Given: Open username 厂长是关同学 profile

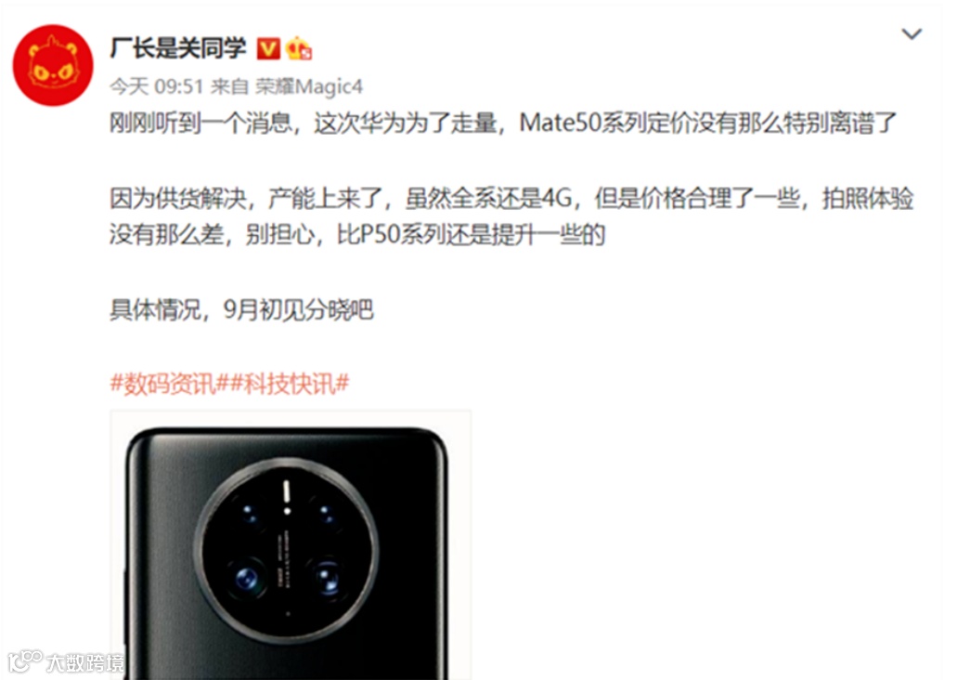Looking at the screenshot, I should 178,47.
